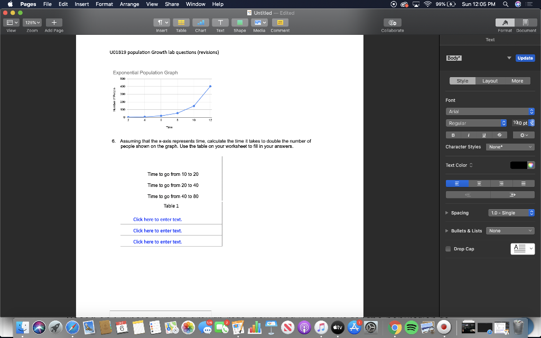The image size is (541, 338).
Task: Open Collaborate options
Action: [392, 22]
